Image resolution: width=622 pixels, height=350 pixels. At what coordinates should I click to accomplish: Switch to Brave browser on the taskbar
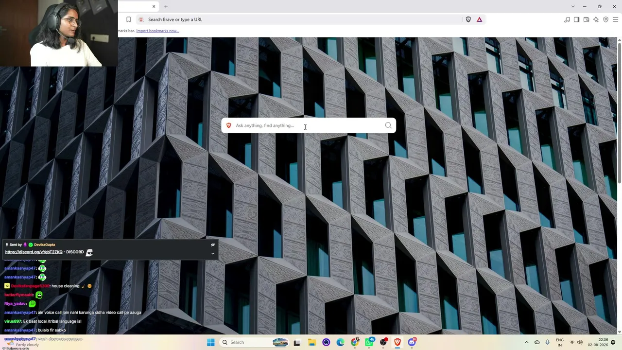pos(397,342)
